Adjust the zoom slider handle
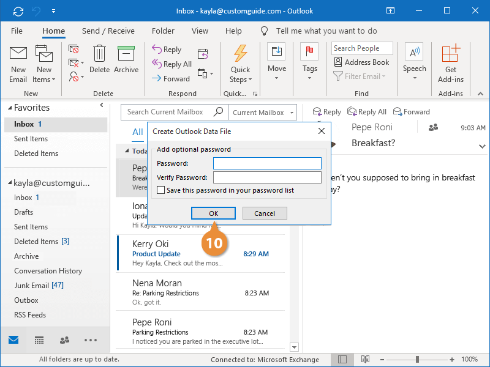 point(417,360)
